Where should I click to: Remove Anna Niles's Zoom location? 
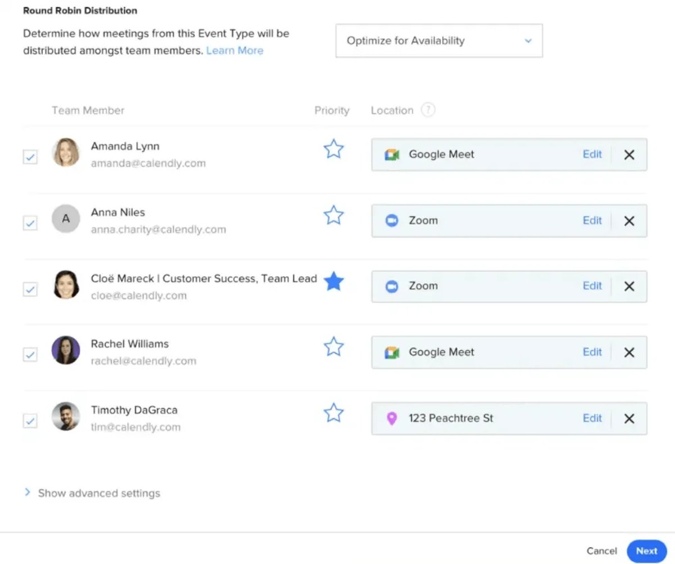629,221
